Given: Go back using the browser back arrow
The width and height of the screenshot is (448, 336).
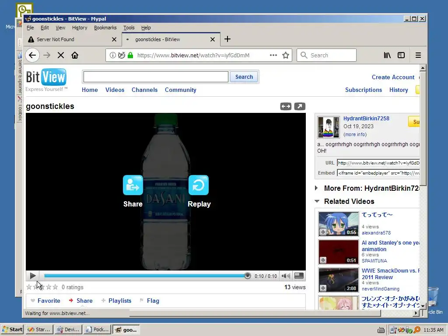Looking at the screenshot, I should 32,55.
